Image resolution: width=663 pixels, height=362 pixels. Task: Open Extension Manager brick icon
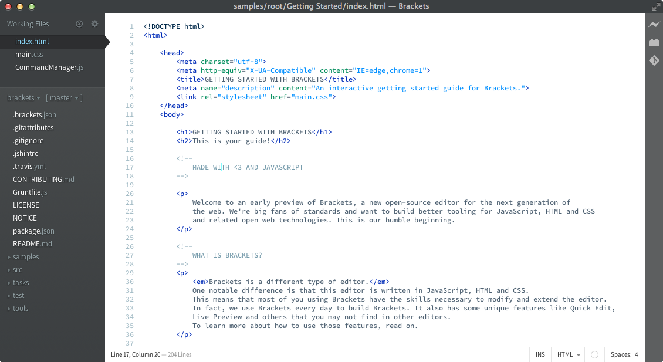pos(654,42)
